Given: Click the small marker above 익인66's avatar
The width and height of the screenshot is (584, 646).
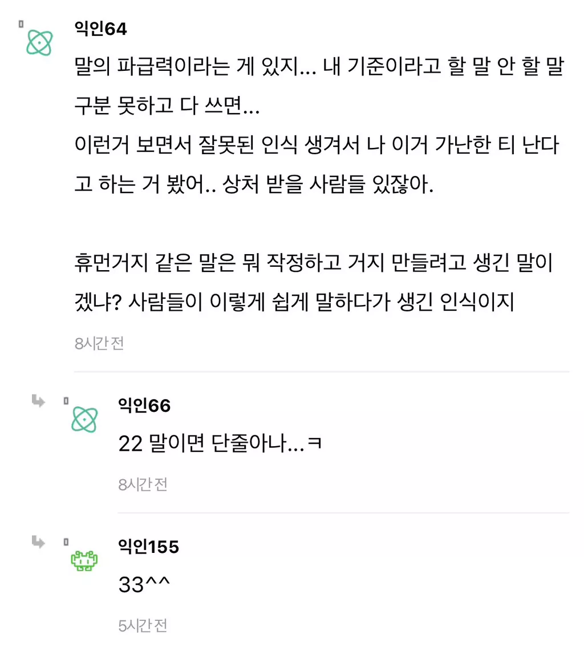Looking at the screenshot, I should (x=66, y=401).
